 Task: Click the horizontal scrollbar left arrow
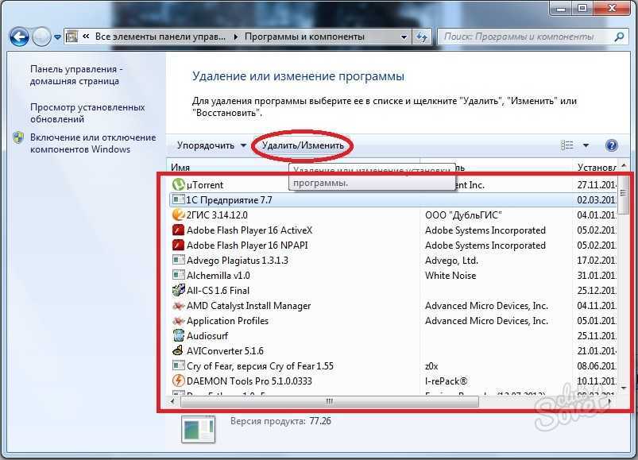point(172,401)
